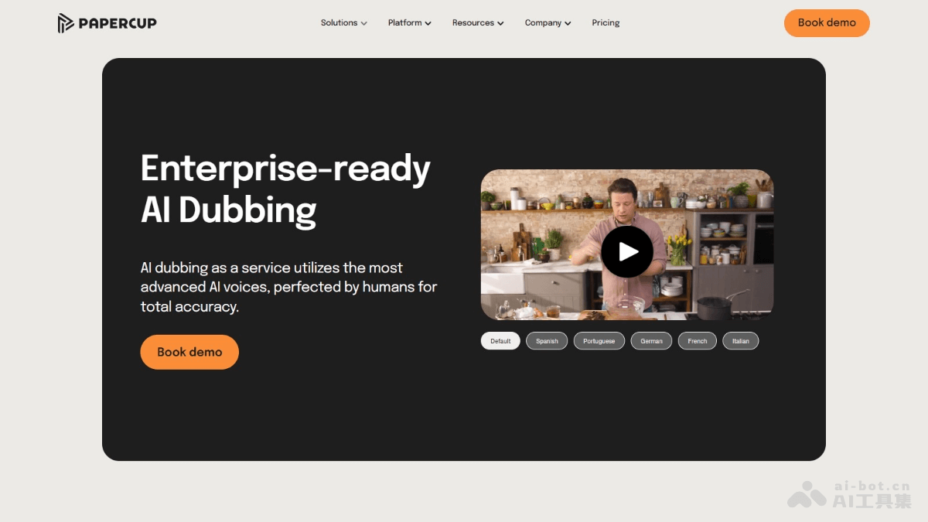Open the Platform dropdown menu
Screen dimensions: 928x522
410,23
